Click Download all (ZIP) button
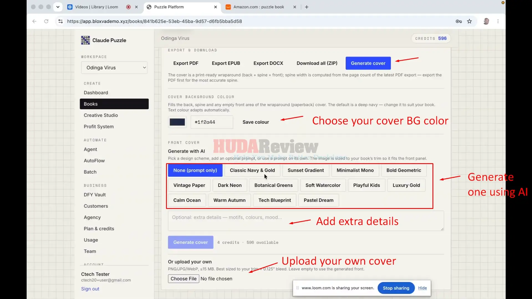Screen dimensions: 532x299 pyautogui.click(x=317, y=63)
